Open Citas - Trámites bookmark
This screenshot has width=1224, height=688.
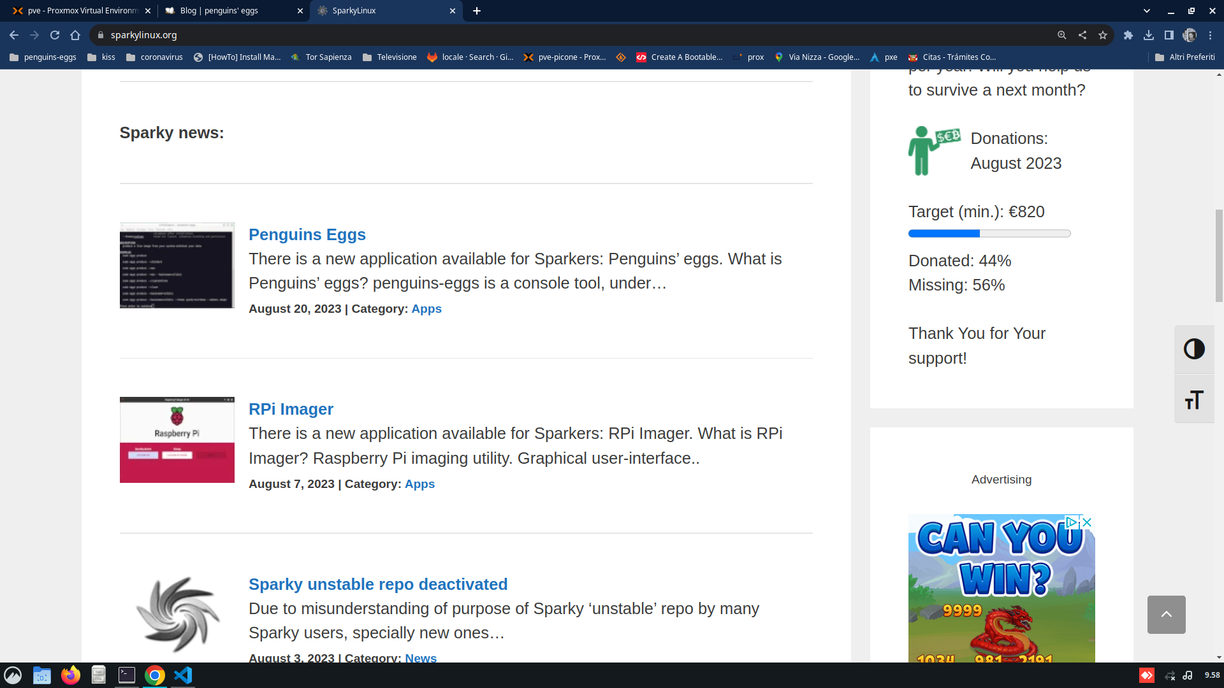click(x=952, y=57)
